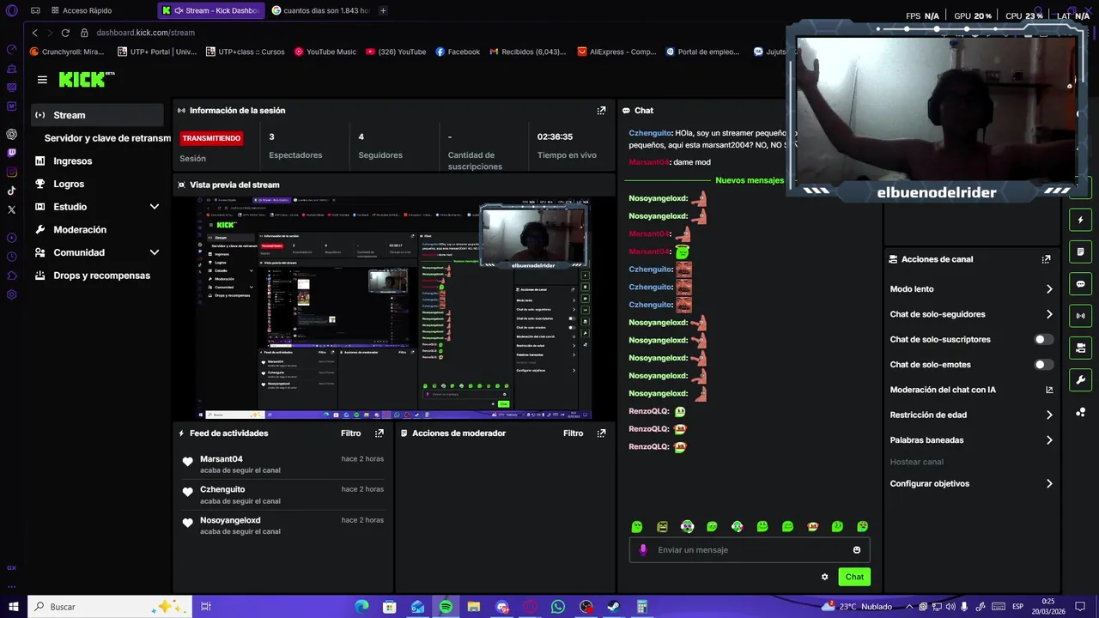Click the document icon in right toolbar

(1080, 252)
